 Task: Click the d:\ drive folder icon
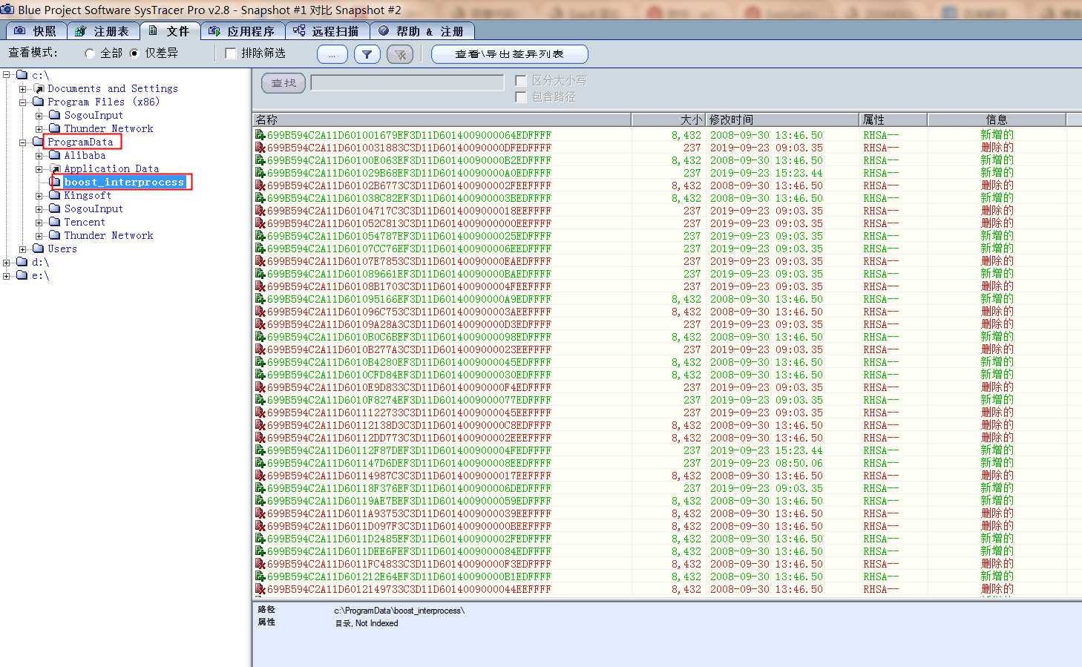point(22,262)
